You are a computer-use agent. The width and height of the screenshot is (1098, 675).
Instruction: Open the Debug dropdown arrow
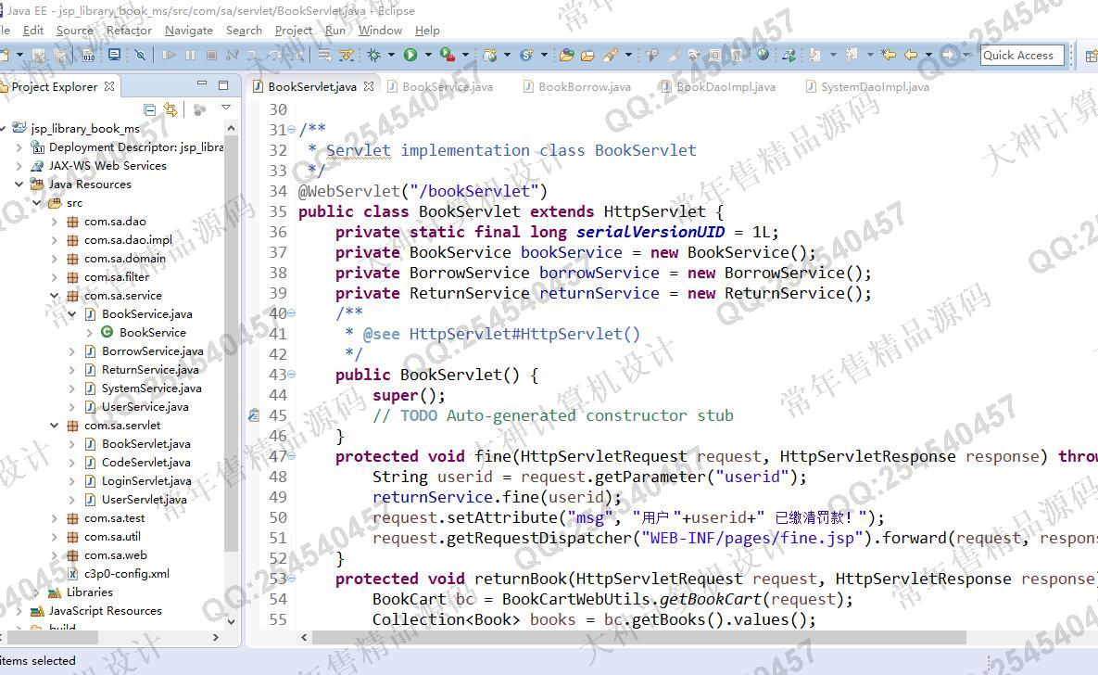[x=391, y=55]
